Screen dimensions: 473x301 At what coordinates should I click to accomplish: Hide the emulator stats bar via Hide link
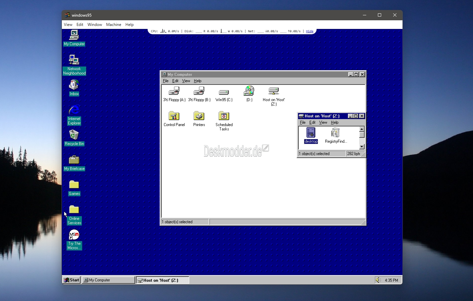(309, 31)
